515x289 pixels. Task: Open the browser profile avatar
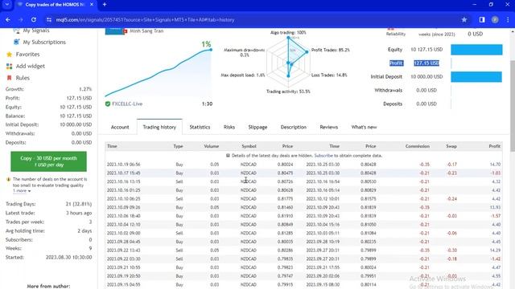(495, 19)
